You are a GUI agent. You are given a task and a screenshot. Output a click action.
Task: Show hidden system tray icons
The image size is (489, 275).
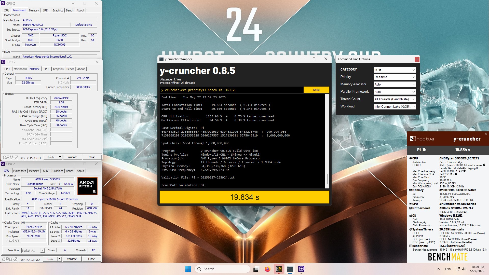pos(438,269)
